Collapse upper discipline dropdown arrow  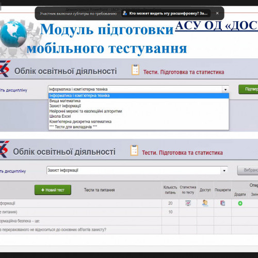(225, 89)
